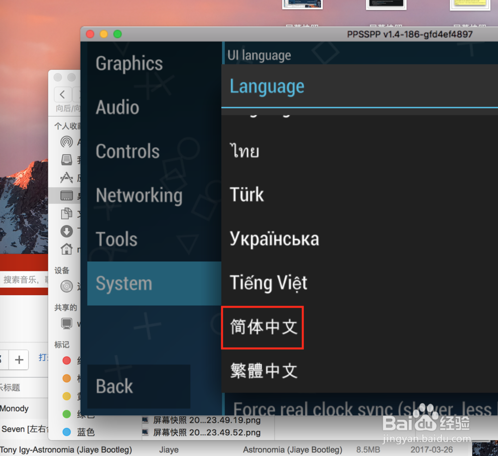The image size is (498, 456).
Task: Open the yellow sticky note desktop thumbnail
Action: tap(470, 4)
